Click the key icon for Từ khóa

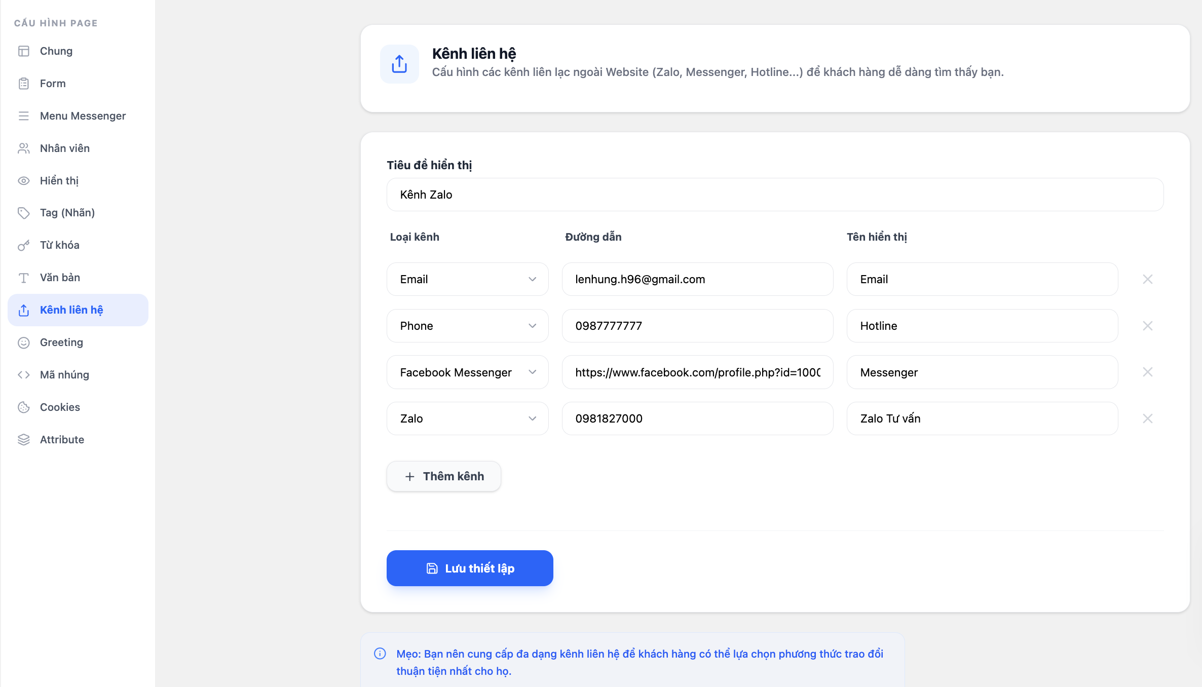24,245
